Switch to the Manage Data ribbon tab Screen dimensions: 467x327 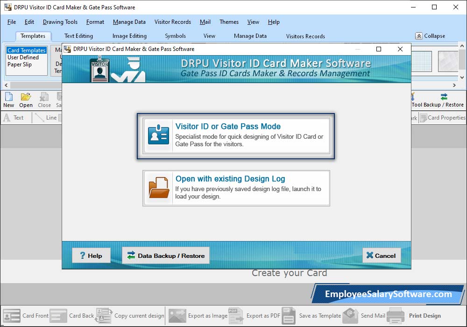click(250, 36)
